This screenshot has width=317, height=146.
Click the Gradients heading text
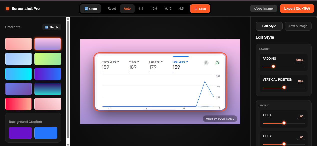pos(13,27)
